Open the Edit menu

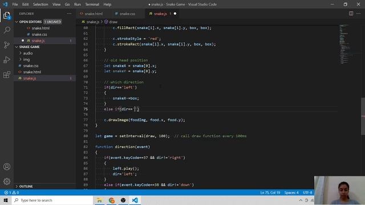coord(25,4)
